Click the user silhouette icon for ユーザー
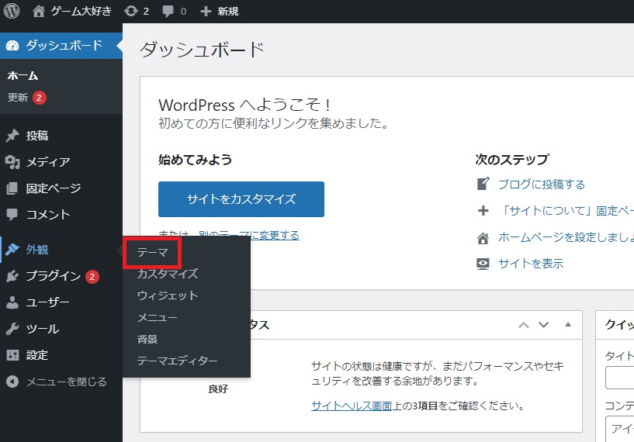Image resolution: width=634 pixels, height=442 pixels. (12, 302)
